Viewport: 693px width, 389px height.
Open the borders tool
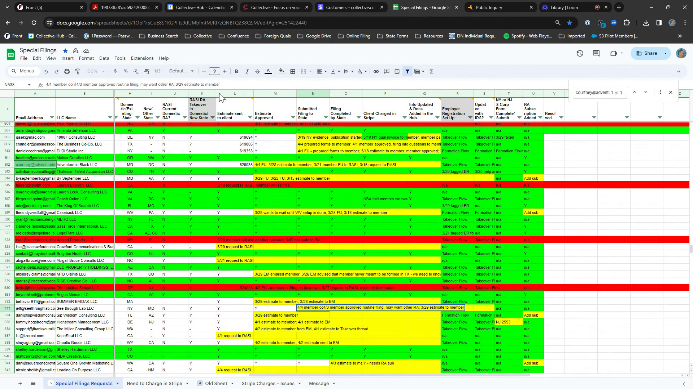[x=293, y=71]
